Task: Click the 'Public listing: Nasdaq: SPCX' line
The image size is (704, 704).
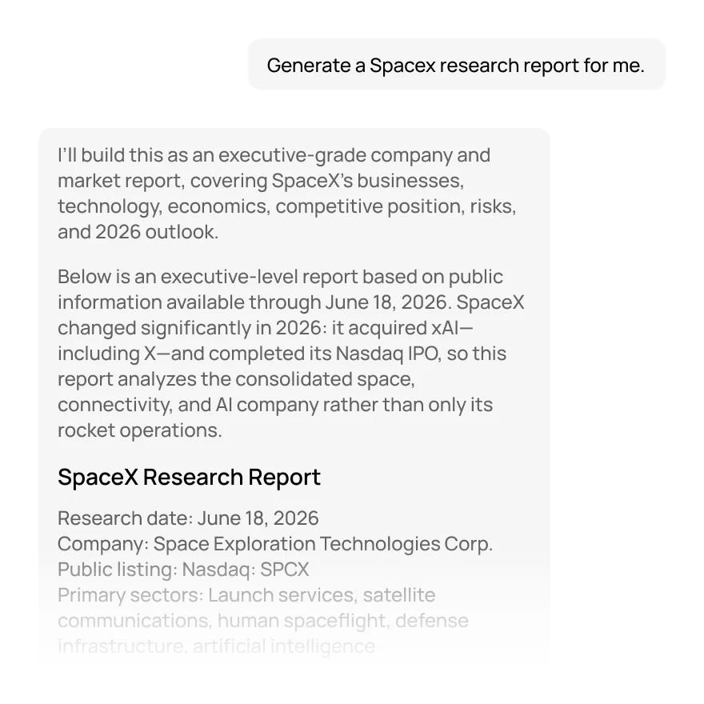Action: [x=183, y=570]
